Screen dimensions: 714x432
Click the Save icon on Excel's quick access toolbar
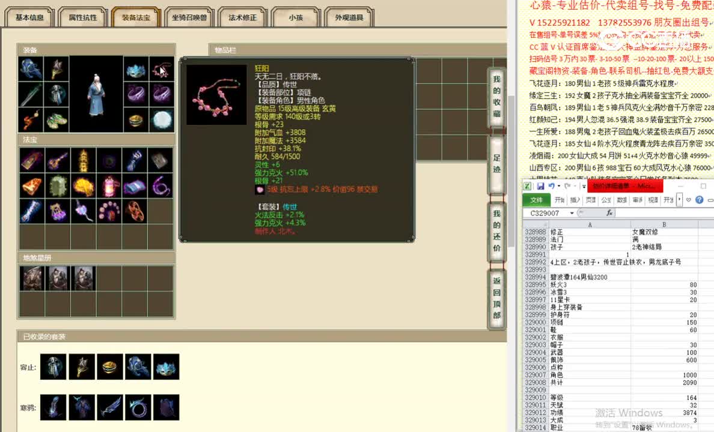541,186
